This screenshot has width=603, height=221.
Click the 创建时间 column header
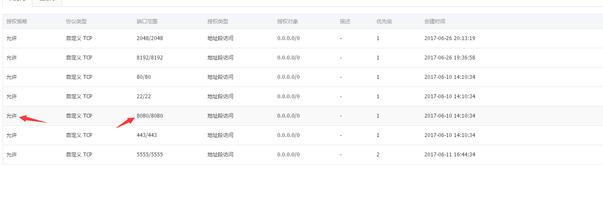(435, 21)
